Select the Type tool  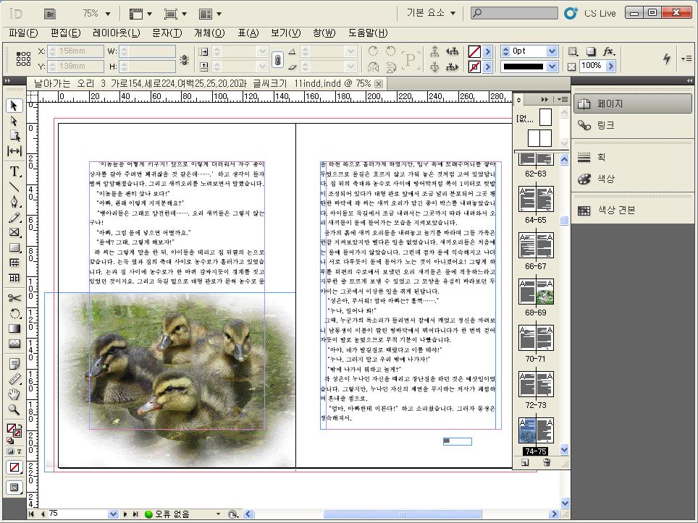[x=14, y=171]
